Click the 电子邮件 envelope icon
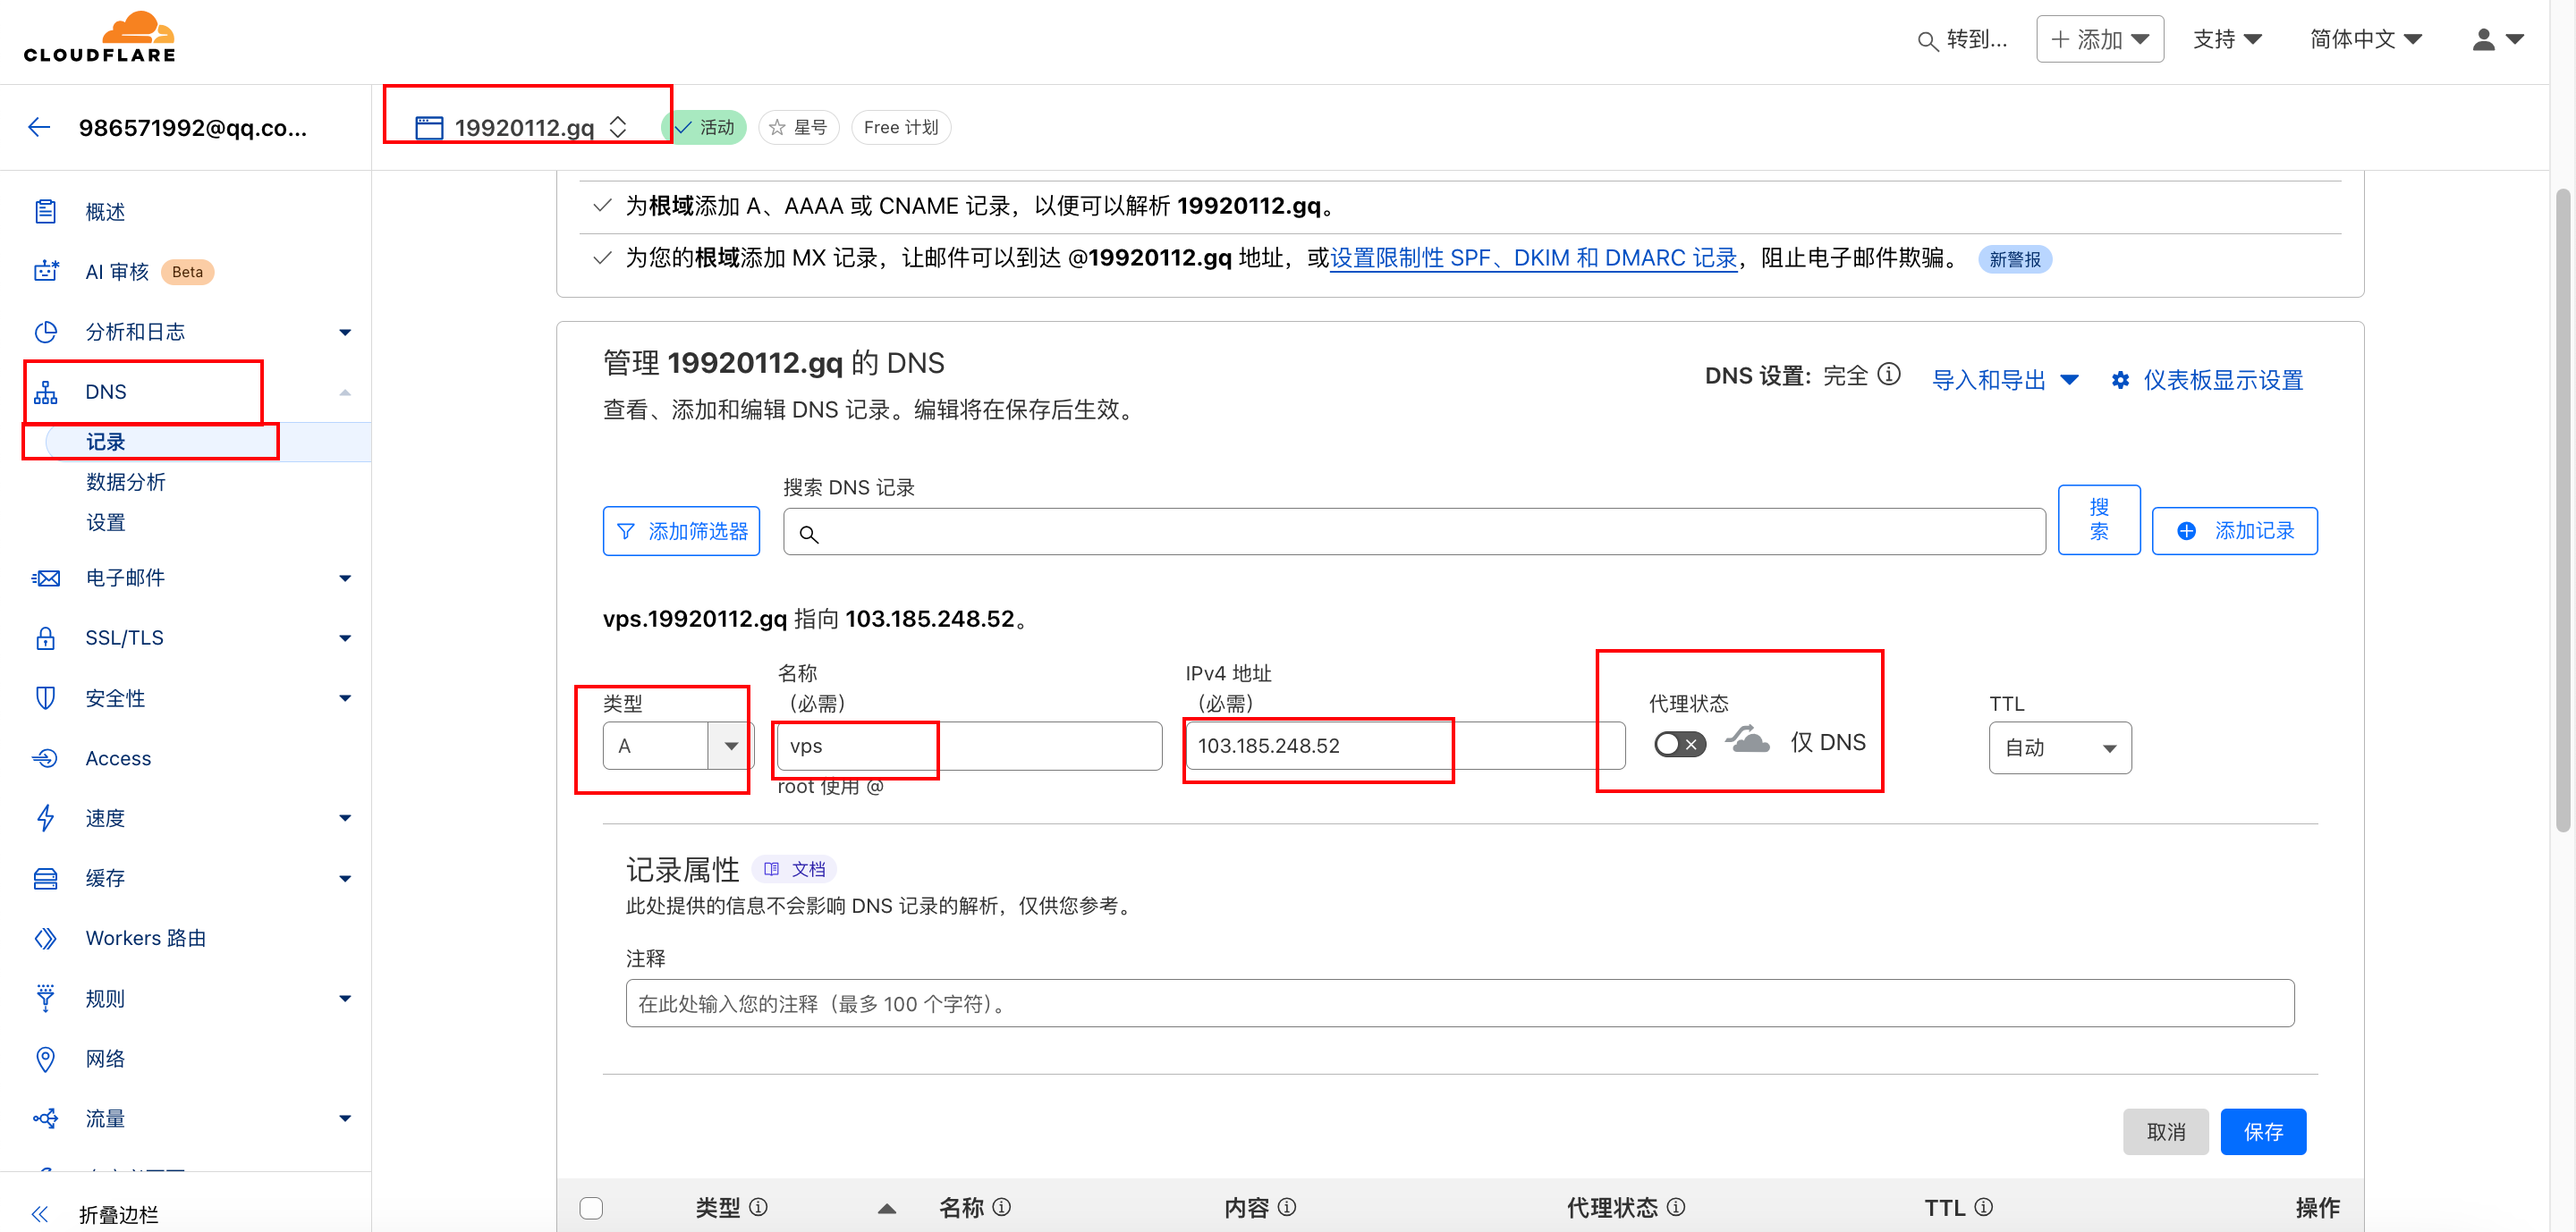This screenshot has width=2576, height=1232. tap(45, 578)
